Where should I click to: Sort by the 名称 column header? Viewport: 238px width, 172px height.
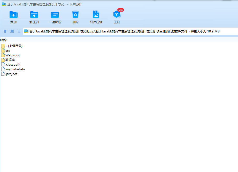click(x=4, y=40)
